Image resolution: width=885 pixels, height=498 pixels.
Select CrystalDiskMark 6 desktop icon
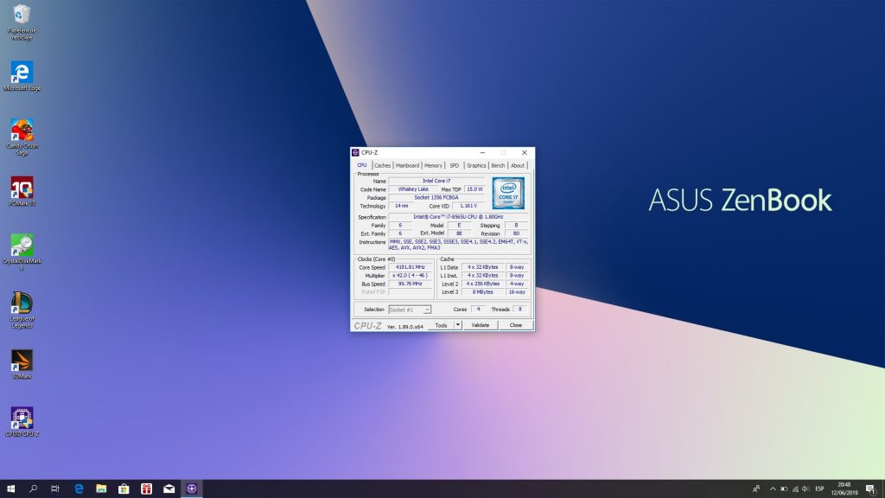pyautogui.click(x=22, y=246)
